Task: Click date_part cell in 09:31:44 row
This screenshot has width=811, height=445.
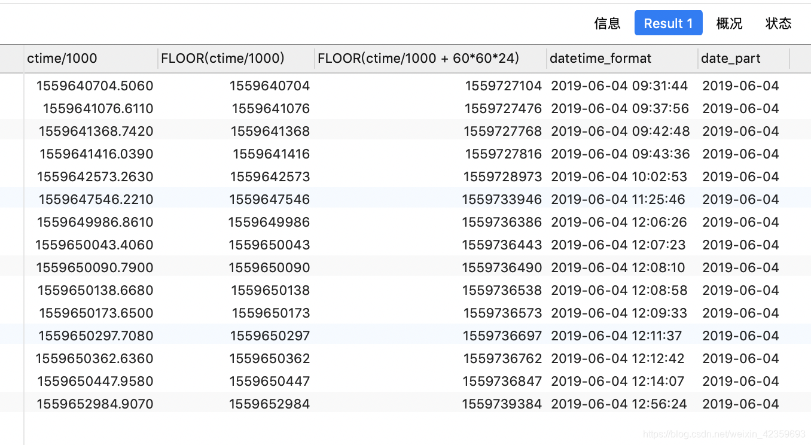Action: pos(741,86)
